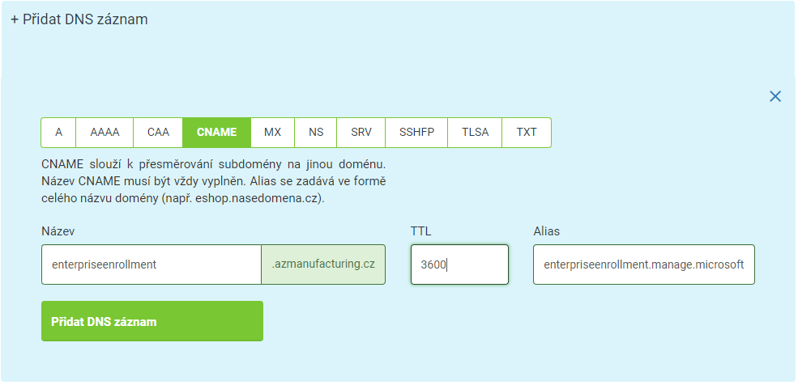Click the Alias input field
Image resolution: width=798 pixels, height=385 pixels.
[644, 264]
